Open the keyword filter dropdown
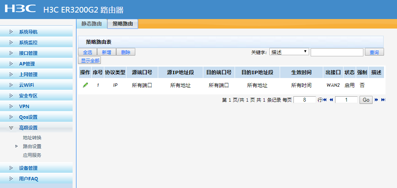The width and height of the screenshot is (397, 188). tap(289, 52)
